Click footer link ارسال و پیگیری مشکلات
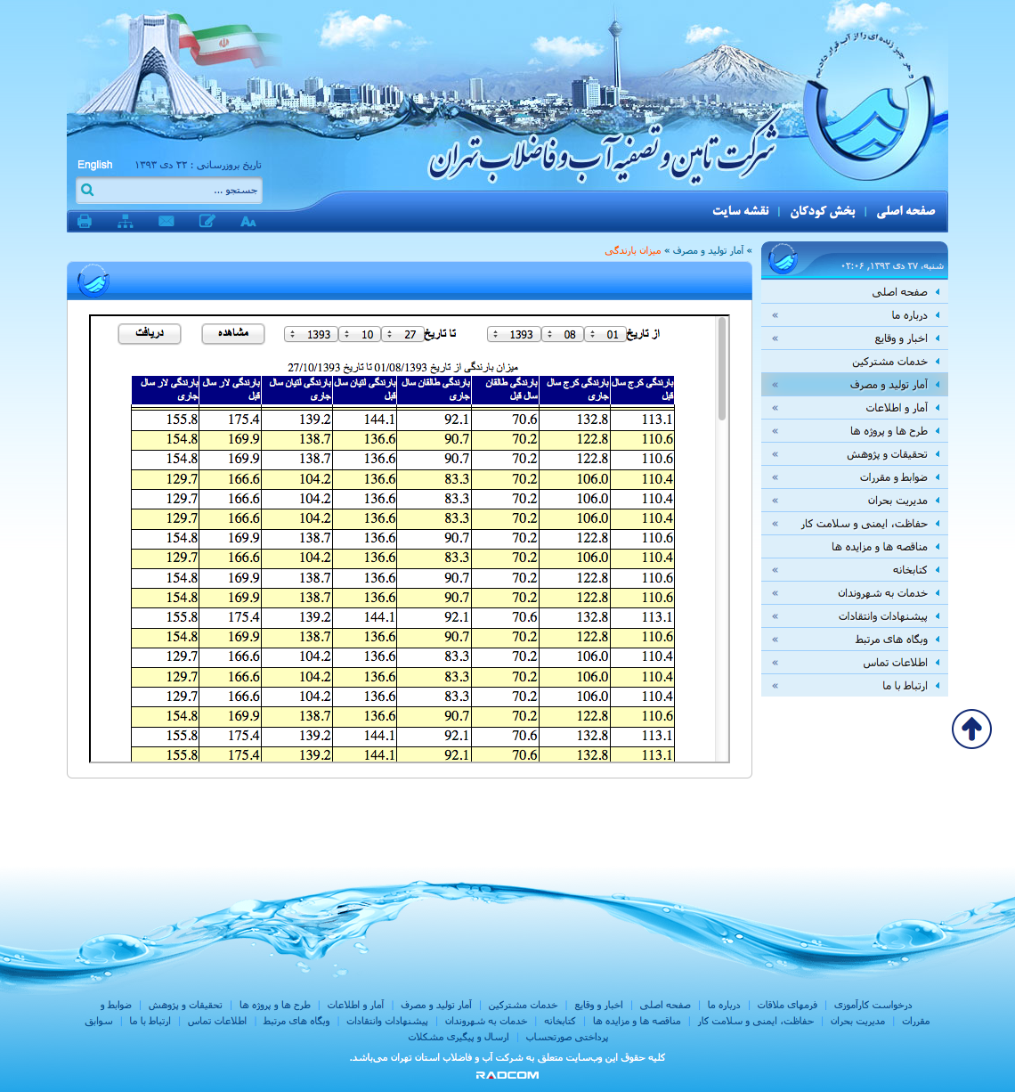The width and height of the screenshot is (1015, 1092). 459,1037
